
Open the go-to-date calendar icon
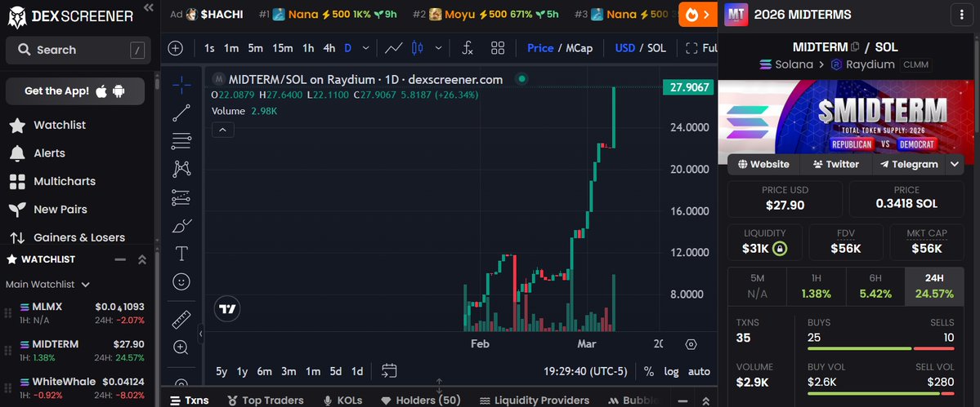[x=389, y=371]
